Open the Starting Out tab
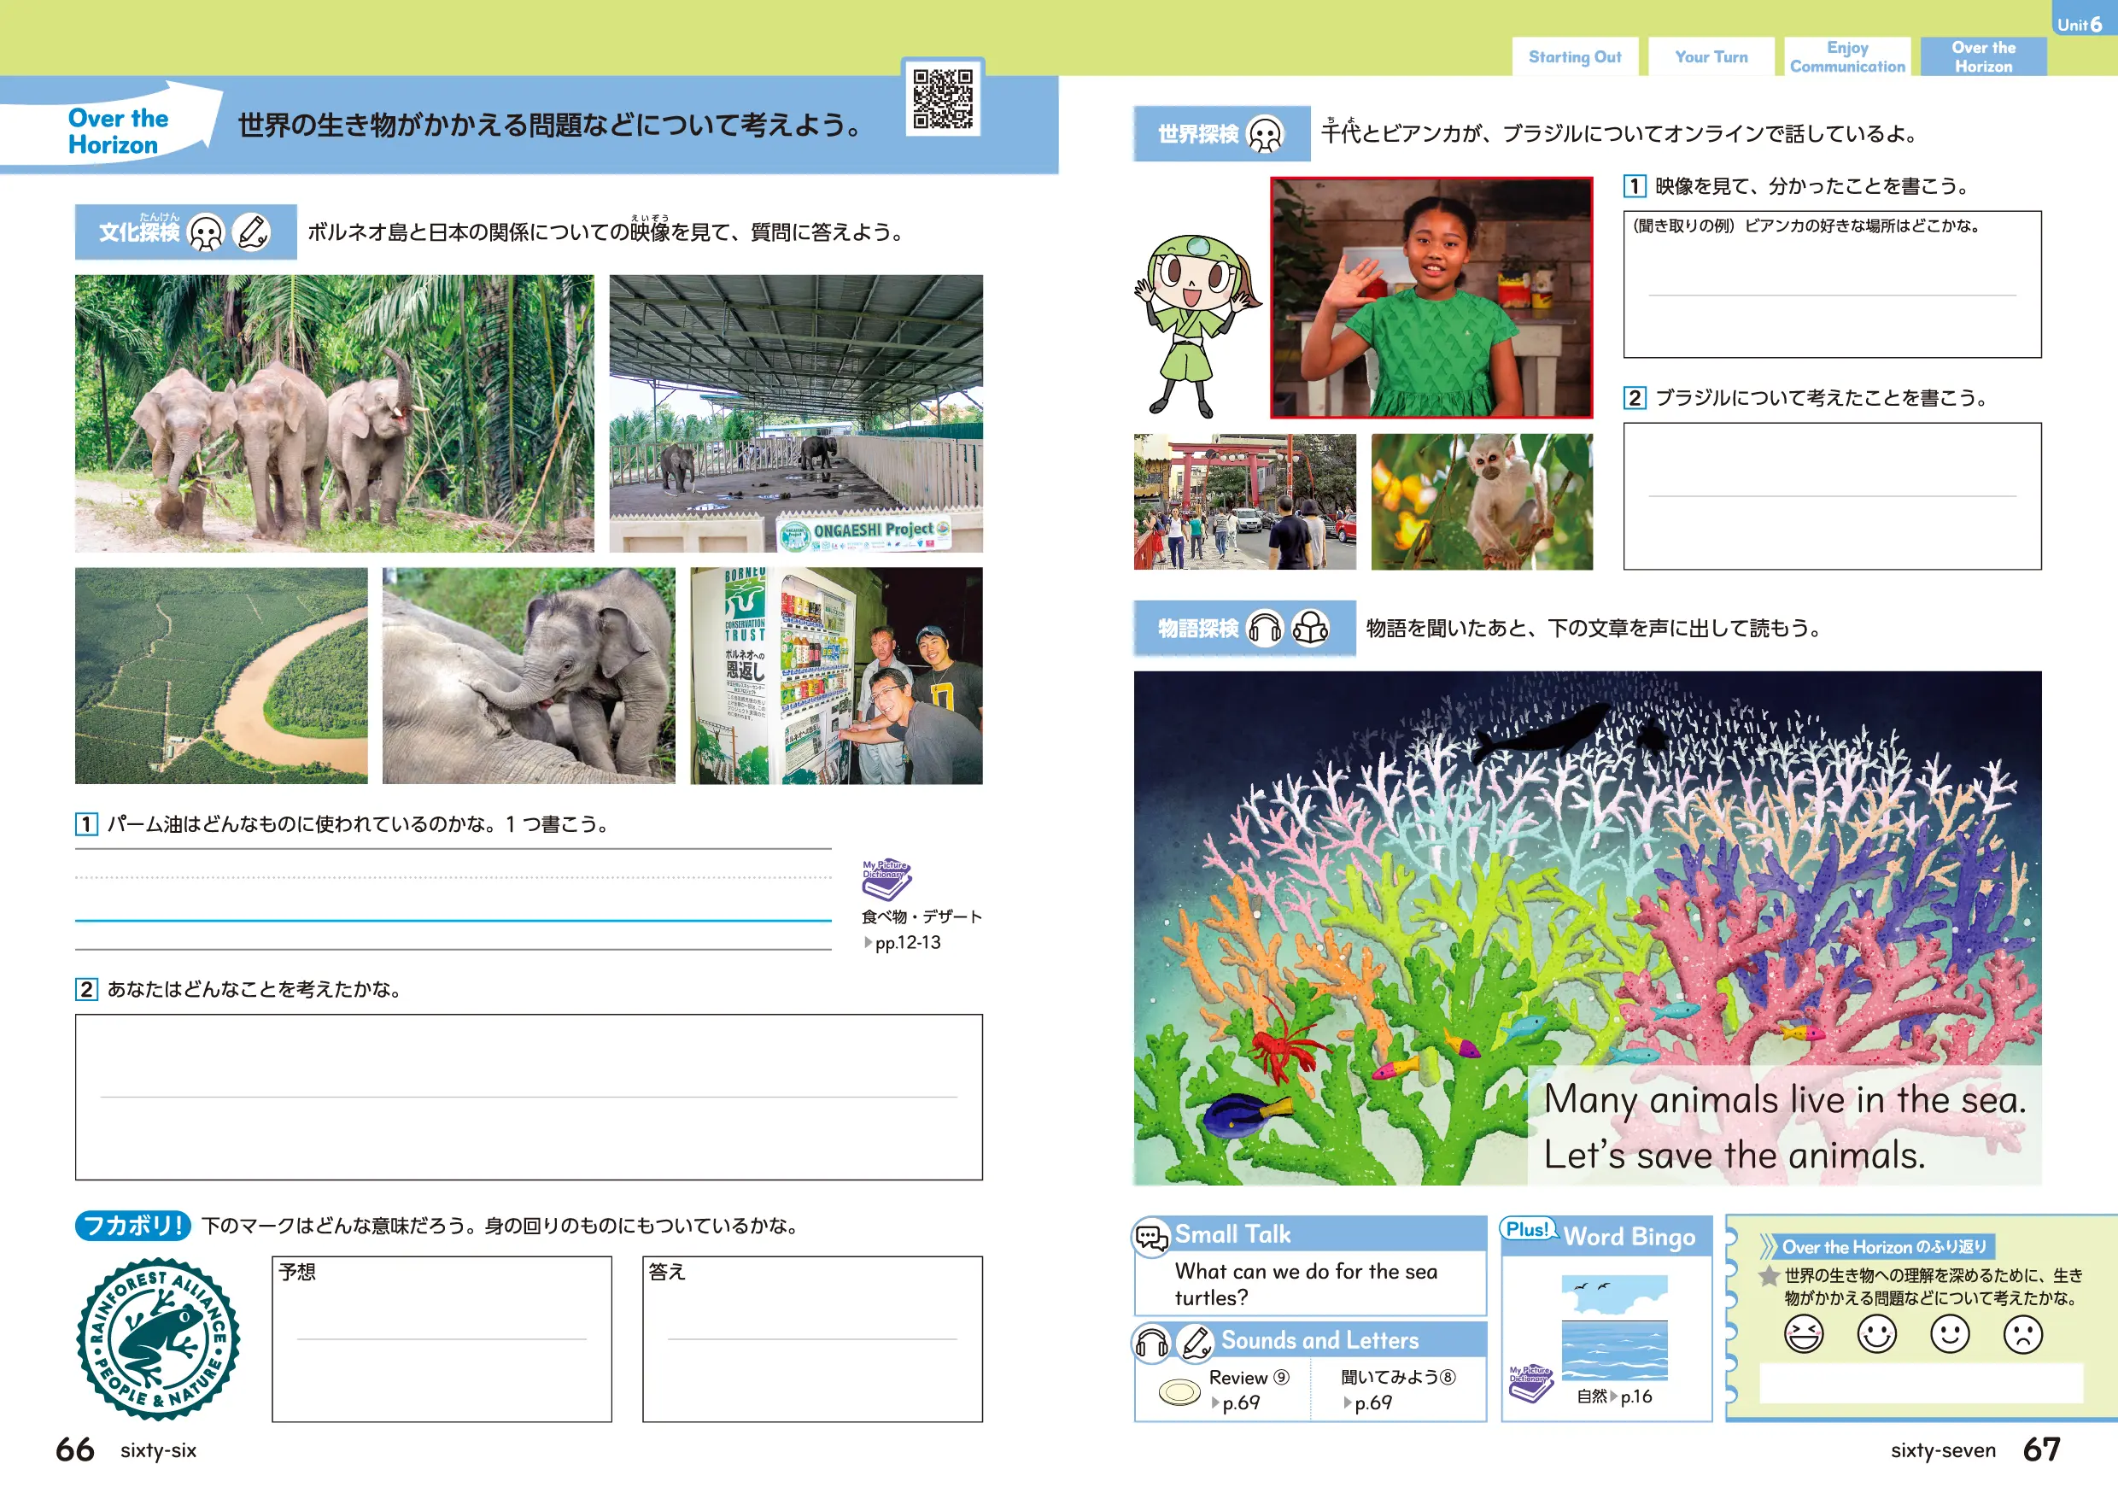The width and height of the screenshot is (2118, 1499). point(1575,57)
